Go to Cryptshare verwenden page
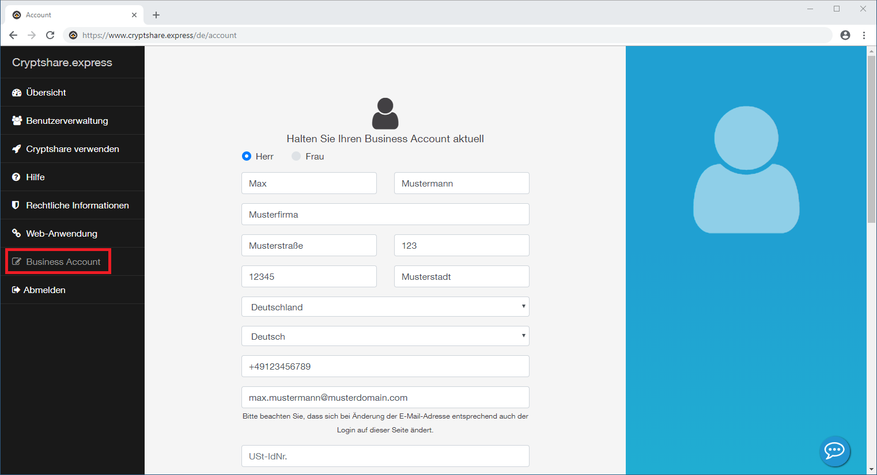This screenshot has width=877, height=475. point(73,149)
